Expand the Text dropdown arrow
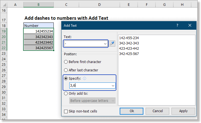 (105, 44)
